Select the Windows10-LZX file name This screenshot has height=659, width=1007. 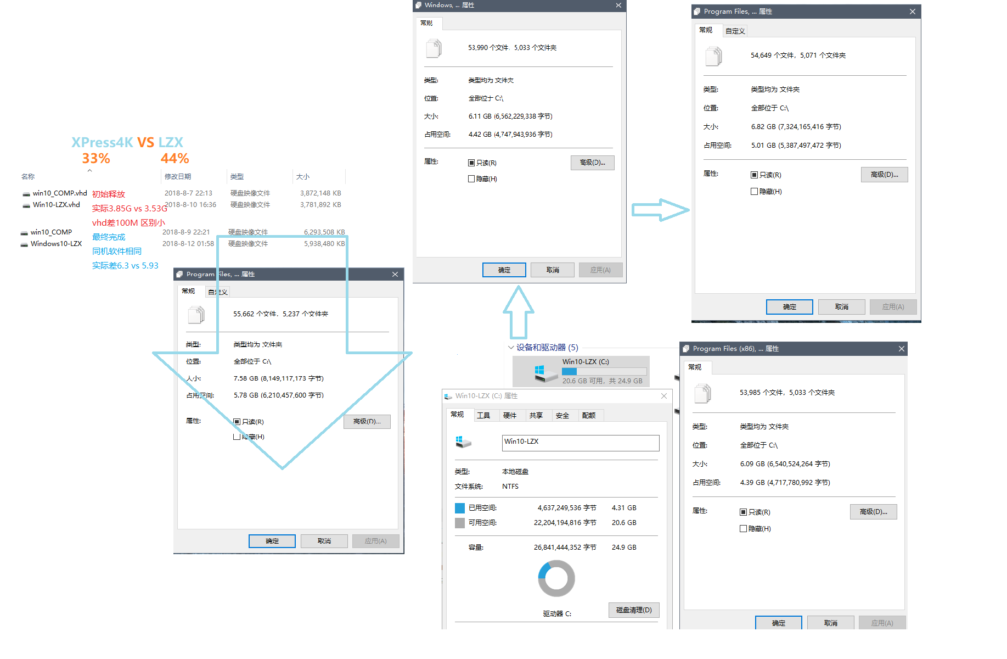(56, 244)
